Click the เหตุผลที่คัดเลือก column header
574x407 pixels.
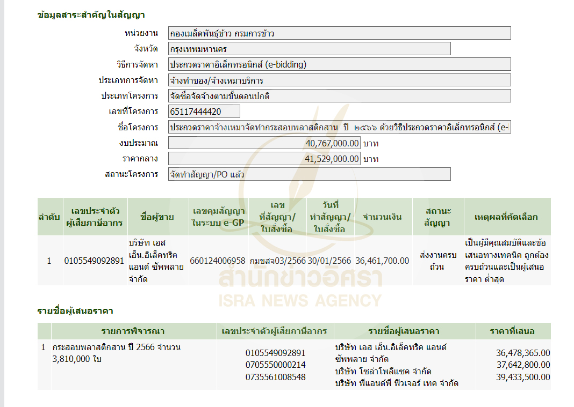point(506,217)
